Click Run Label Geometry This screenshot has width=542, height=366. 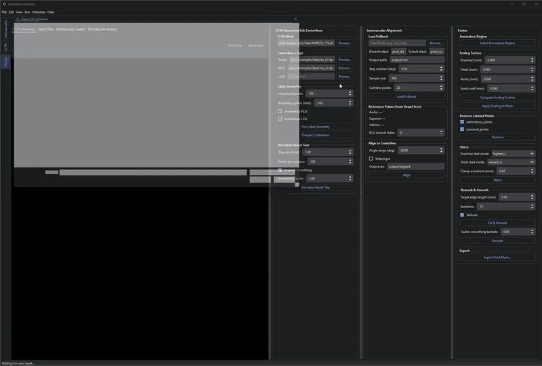click(315, 127)
